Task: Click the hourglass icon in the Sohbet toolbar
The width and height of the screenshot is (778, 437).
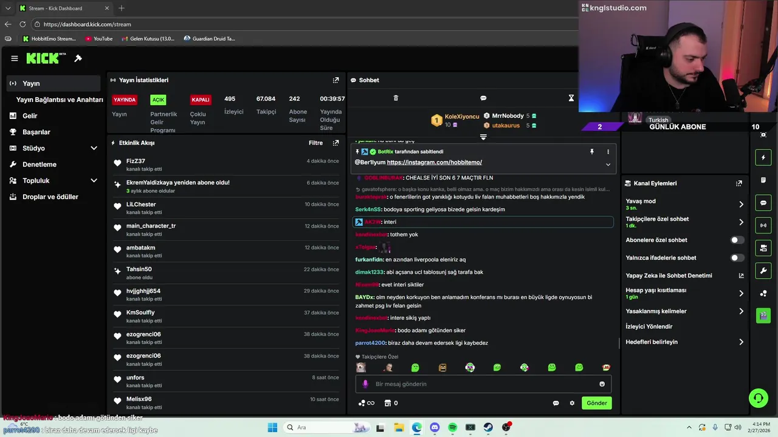Action: (571, 98)
